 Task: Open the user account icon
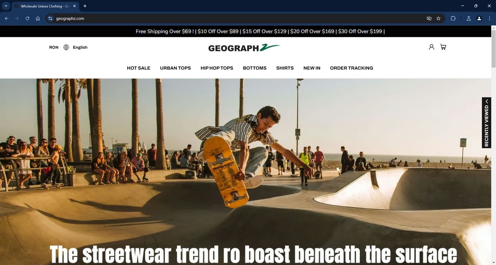(432, 47)
